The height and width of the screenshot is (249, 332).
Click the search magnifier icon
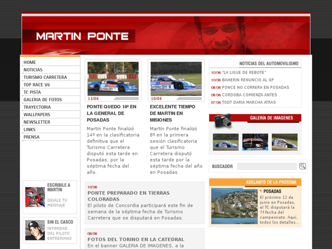[302, 166]
